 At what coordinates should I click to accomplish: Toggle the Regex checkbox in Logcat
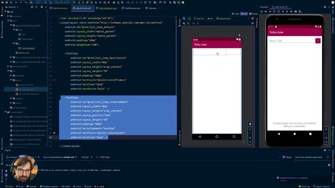(284, 157)
